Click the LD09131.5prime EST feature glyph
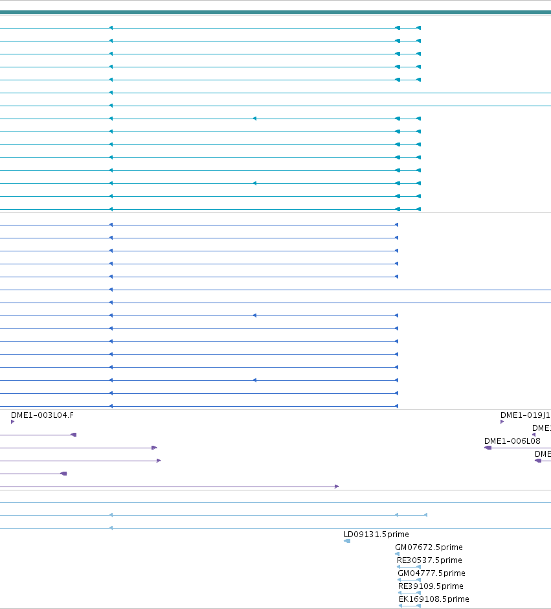The width and height of the screenshot is (551, 609). tap(347, 541)
